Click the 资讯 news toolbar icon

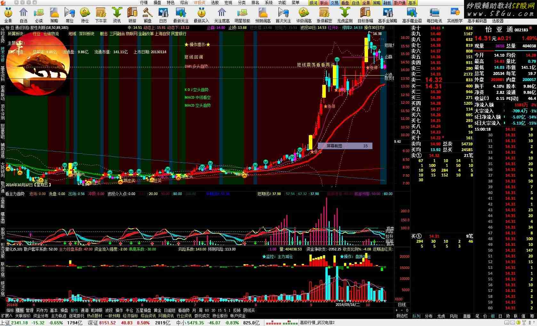coord(117,15)
